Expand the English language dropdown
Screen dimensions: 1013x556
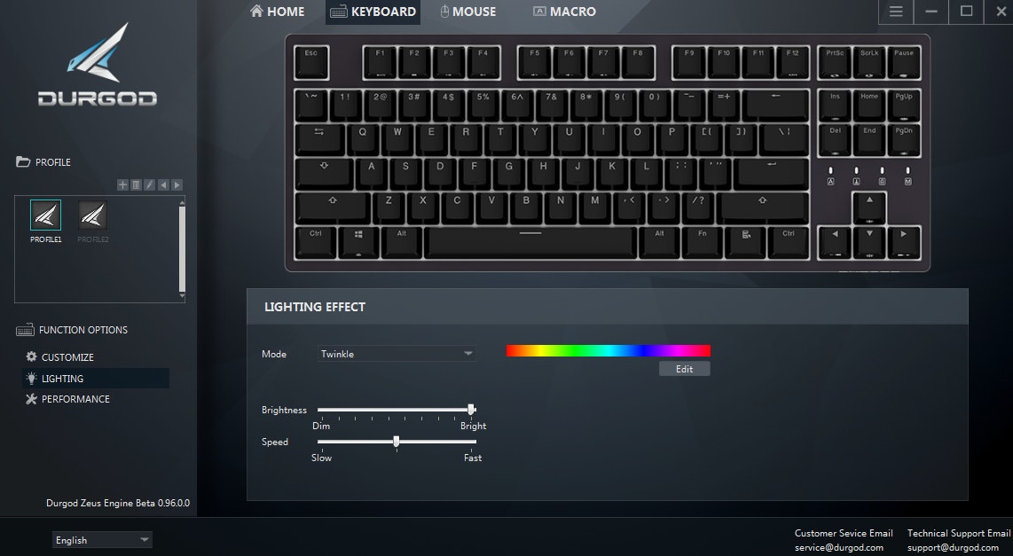[102, 540]
